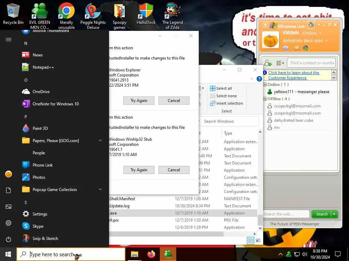The width and height of the screenshot is (349, 261).
Task: Click Try Again in Winhlp32 Stub dialog
Action: [139, 170]
